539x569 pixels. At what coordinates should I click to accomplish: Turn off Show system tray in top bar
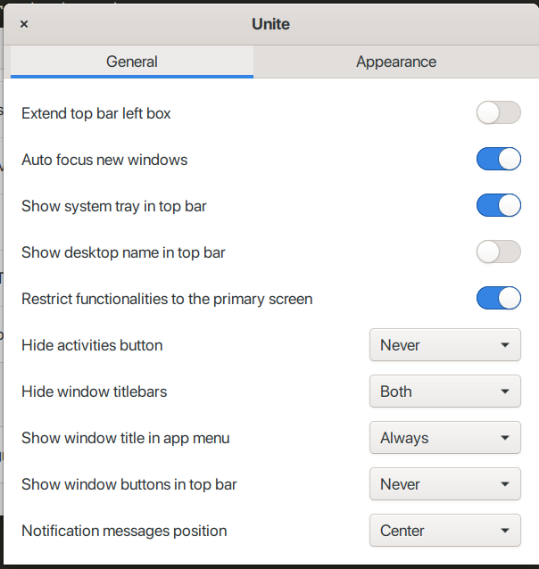pos(498,205)
